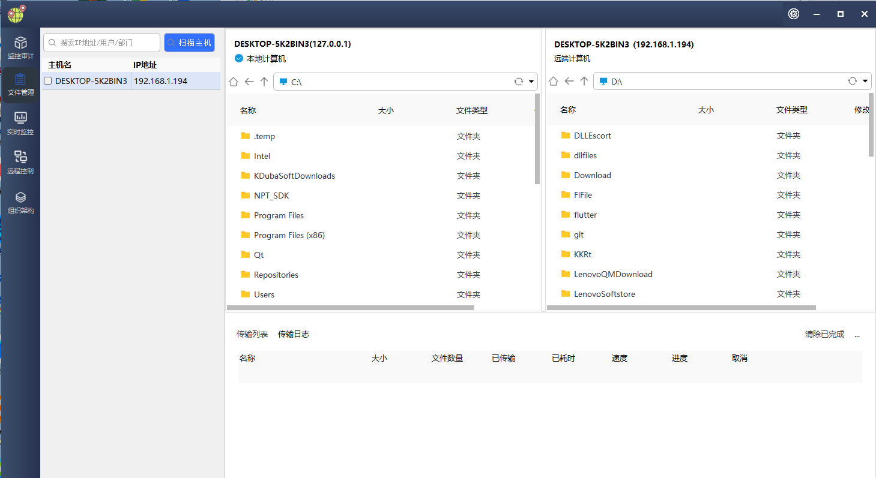Screen dimensions: 876x478
Task: Focus the IP/user/department search field
Action: click(x=102, y=43)
